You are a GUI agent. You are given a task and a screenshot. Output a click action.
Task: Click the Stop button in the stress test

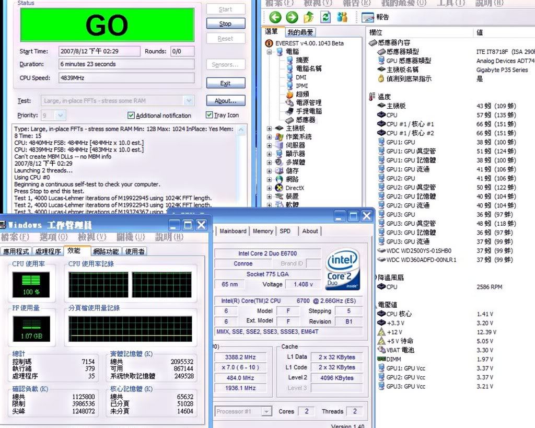[226, 24]
